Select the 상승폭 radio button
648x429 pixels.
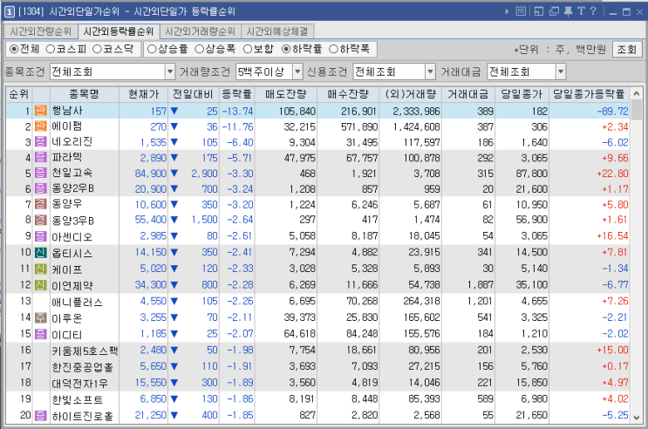(x=199, y=49)
